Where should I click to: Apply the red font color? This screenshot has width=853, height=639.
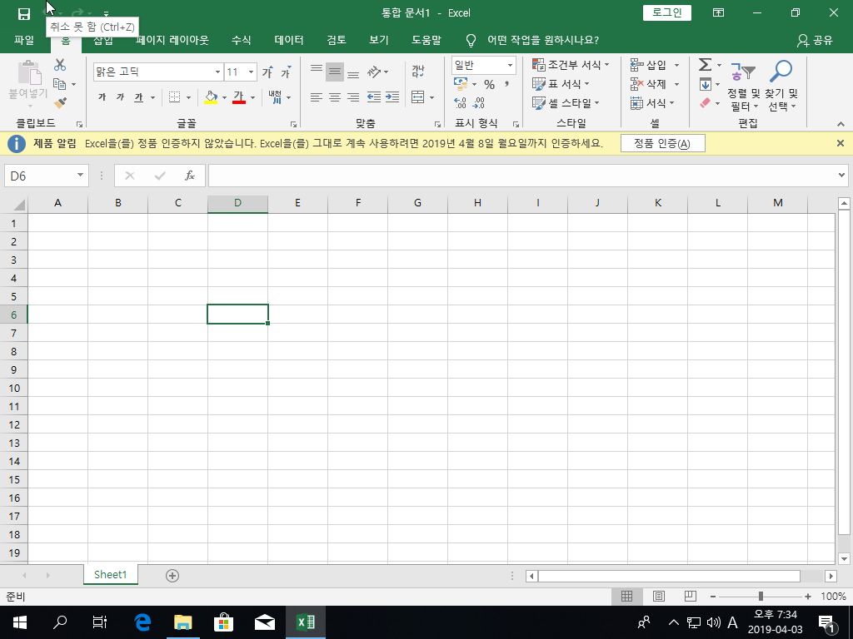[239, 97]
